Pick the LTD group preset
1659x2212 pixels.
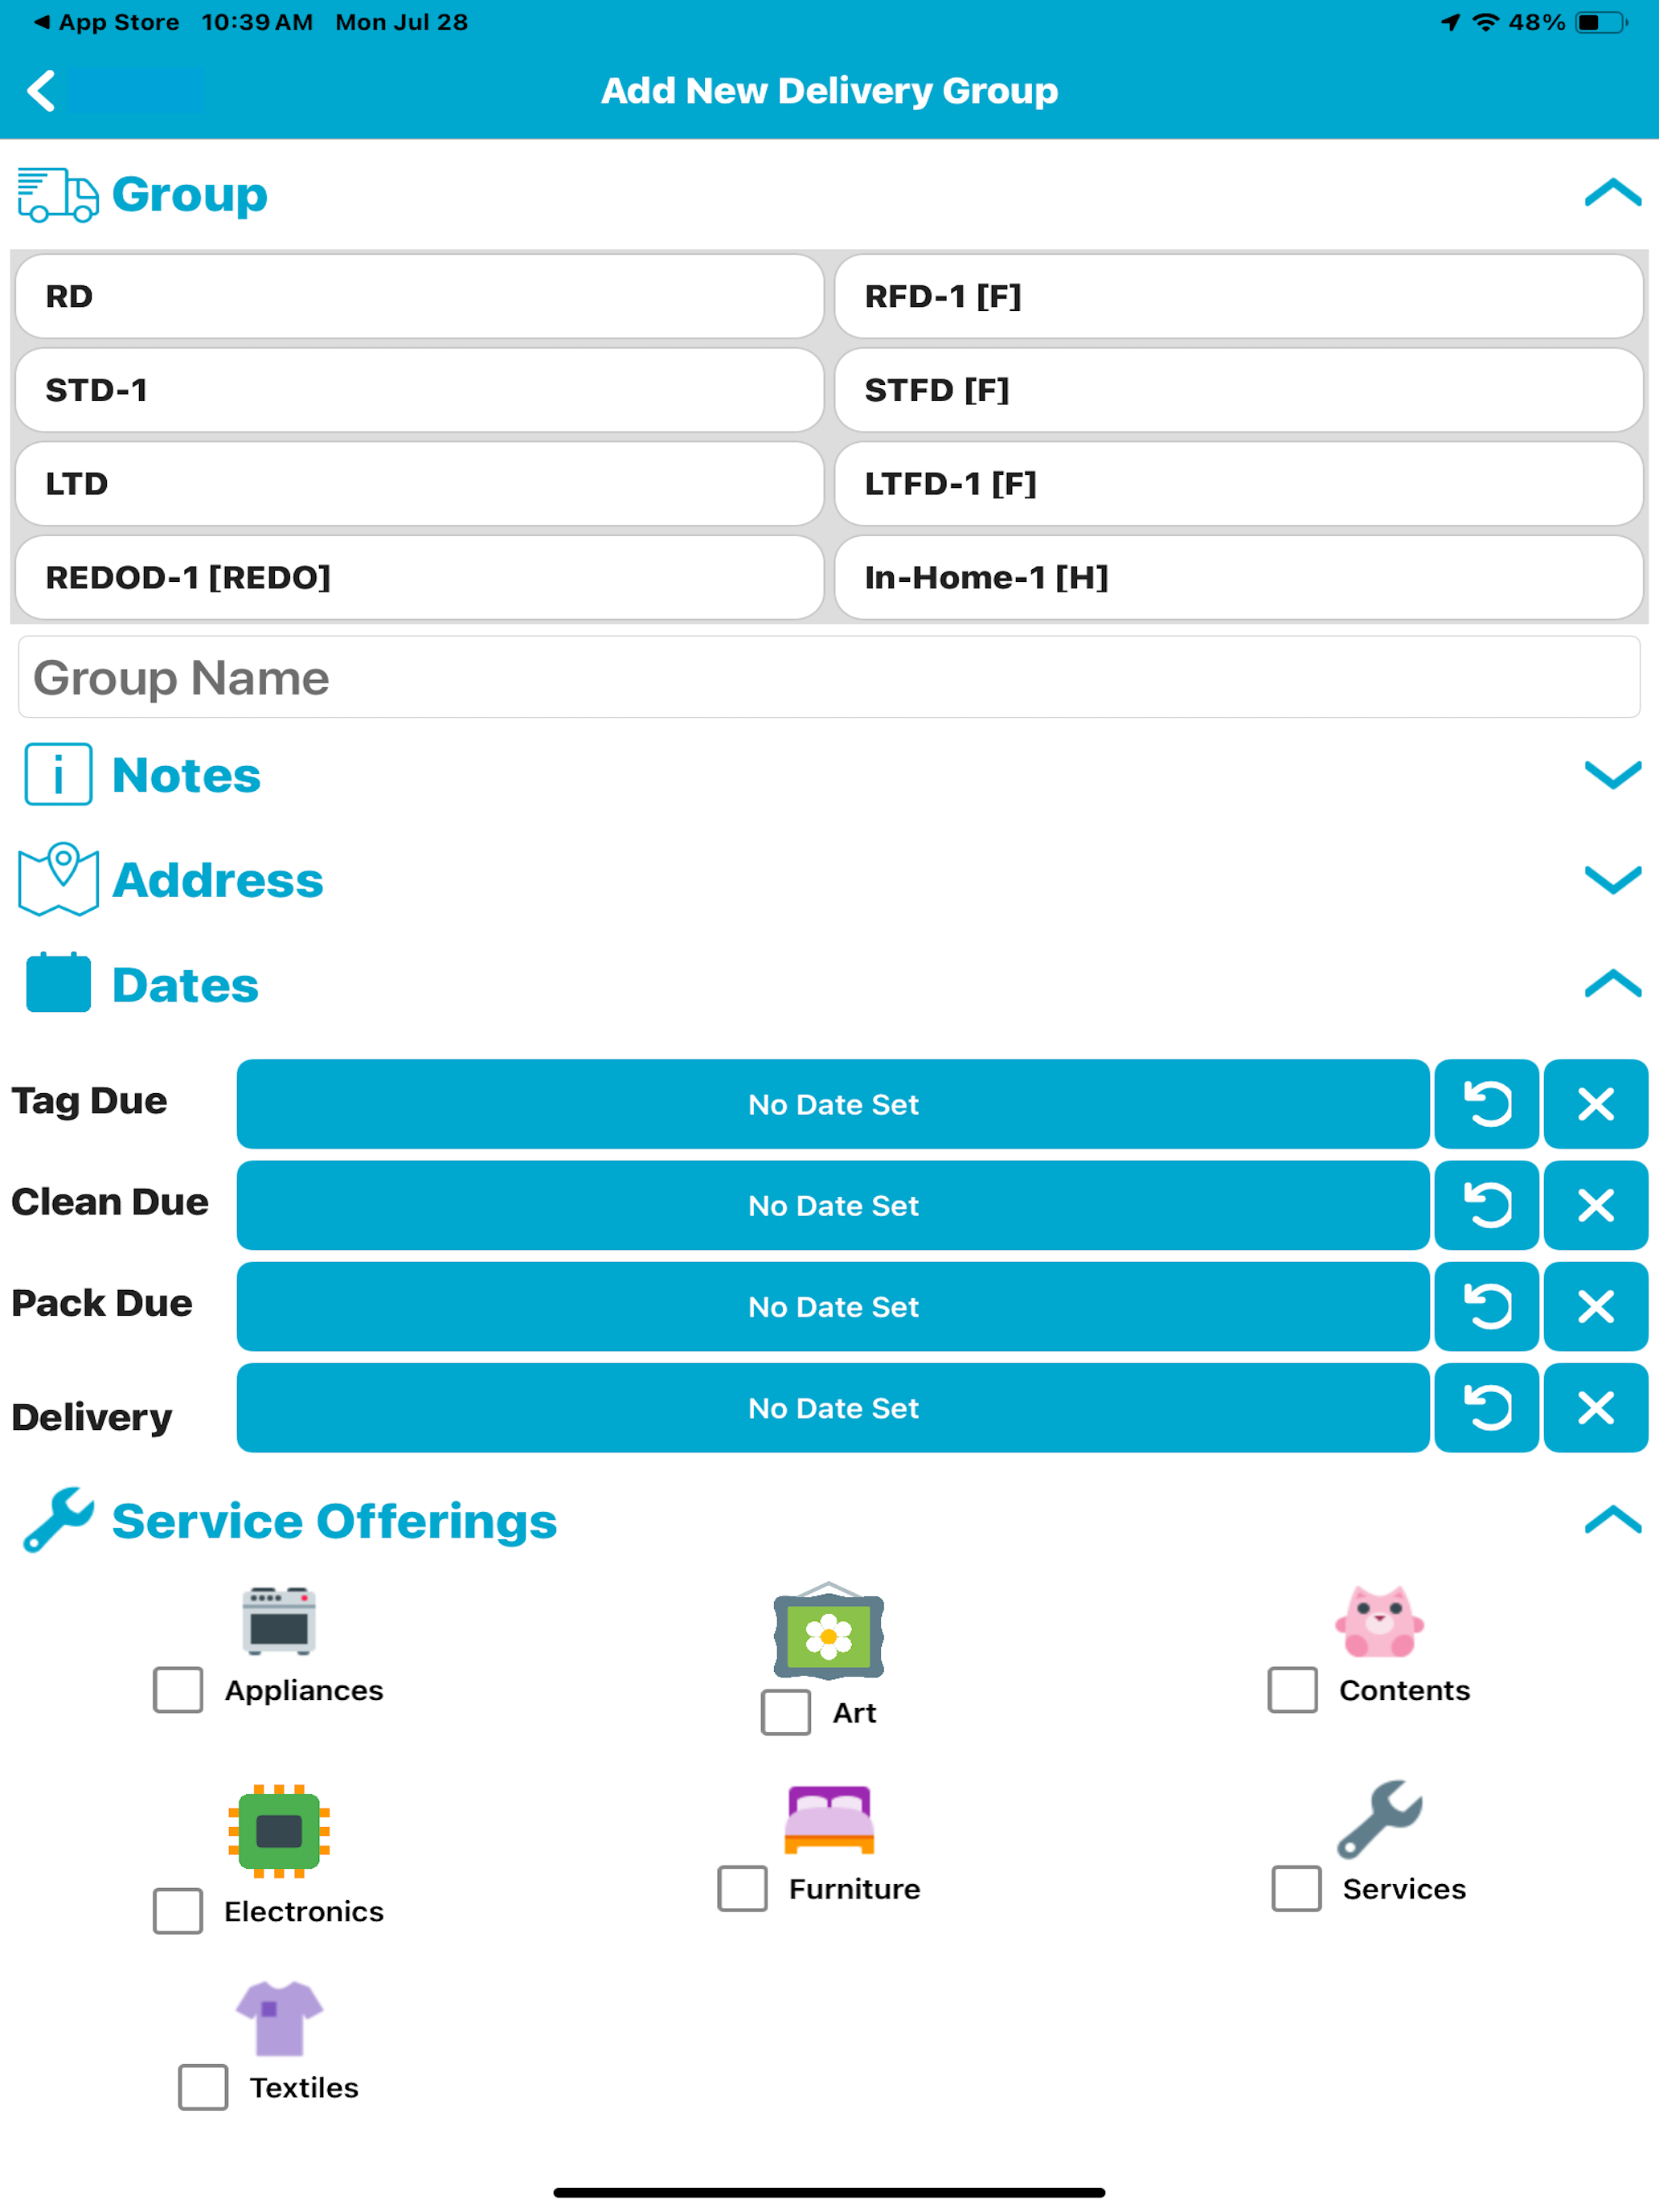(x=419, y=484)
